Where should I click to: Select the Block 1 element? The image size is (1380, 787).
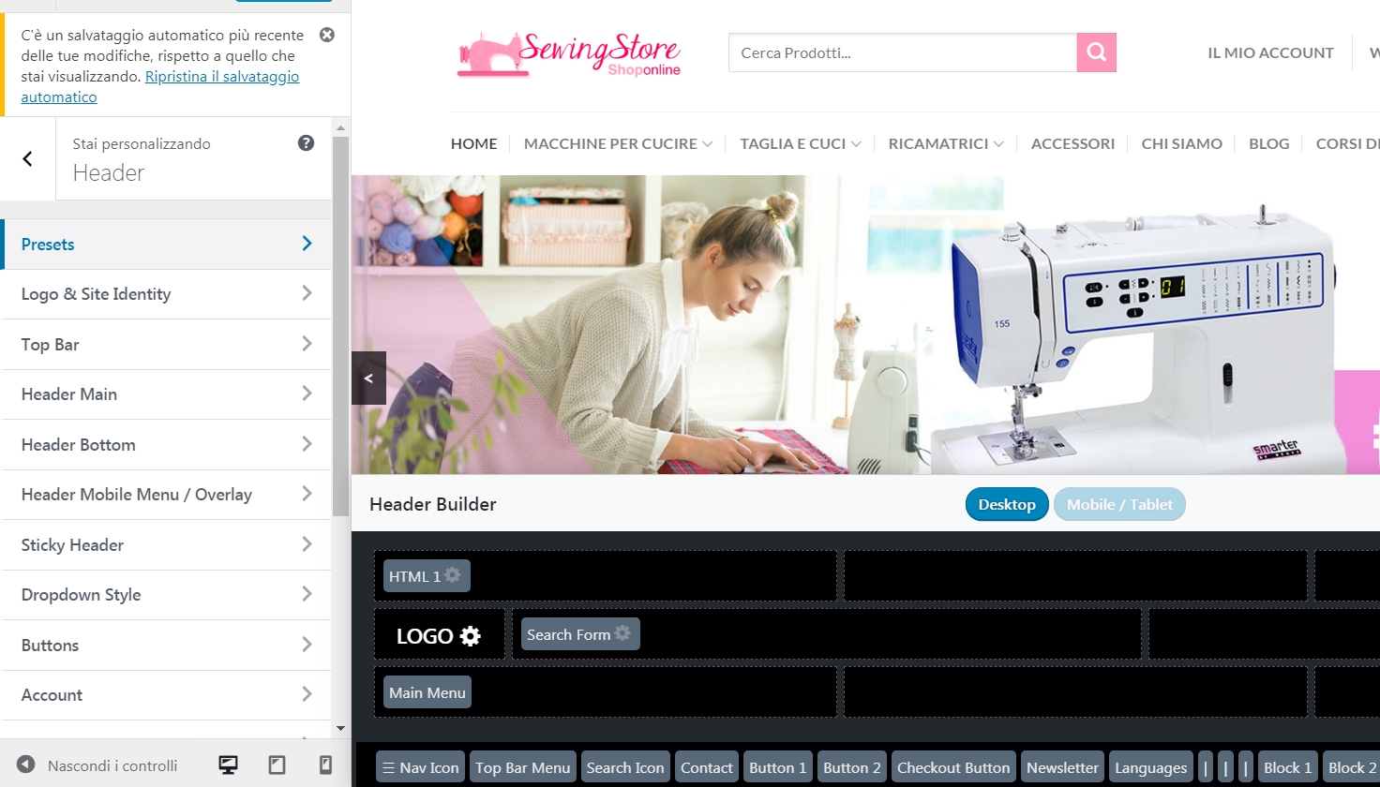(x=1287, y=767)
